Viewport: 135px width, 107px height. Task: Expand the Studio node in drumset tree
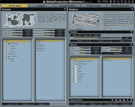(6, 59)
